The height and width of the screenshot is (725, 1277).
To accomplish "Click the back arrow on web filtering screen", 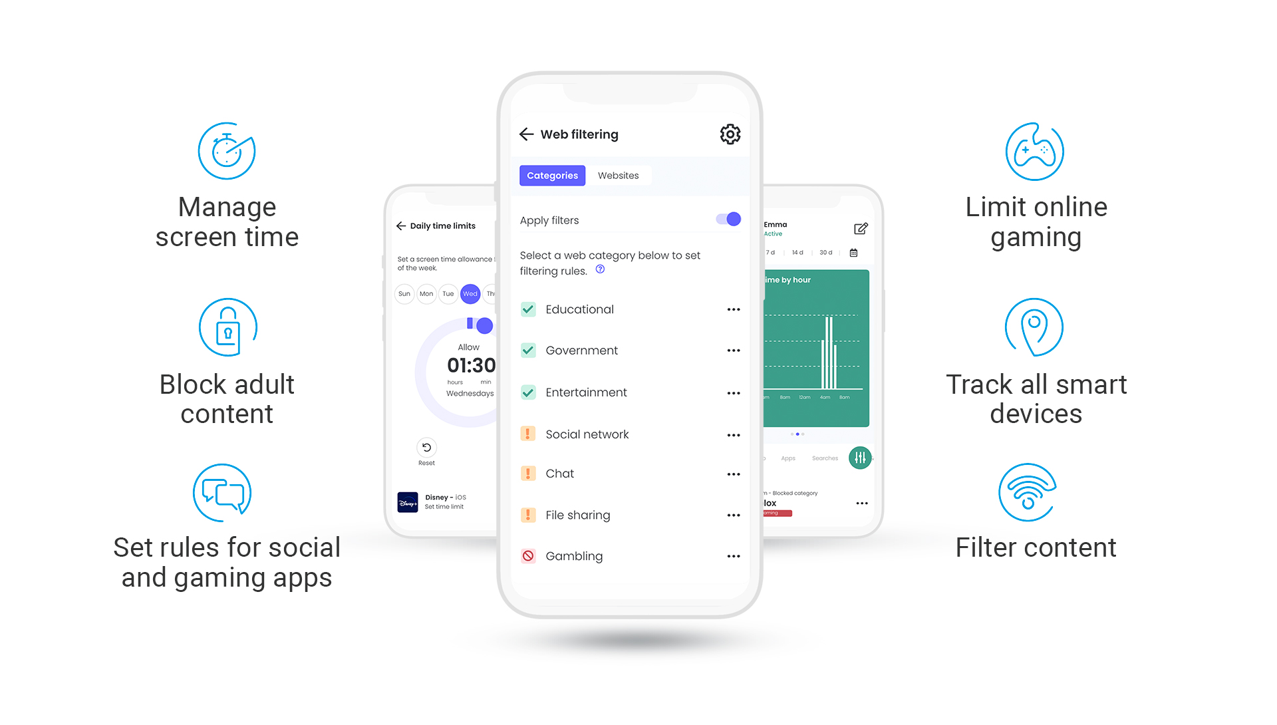I will [x=526, y=134].
